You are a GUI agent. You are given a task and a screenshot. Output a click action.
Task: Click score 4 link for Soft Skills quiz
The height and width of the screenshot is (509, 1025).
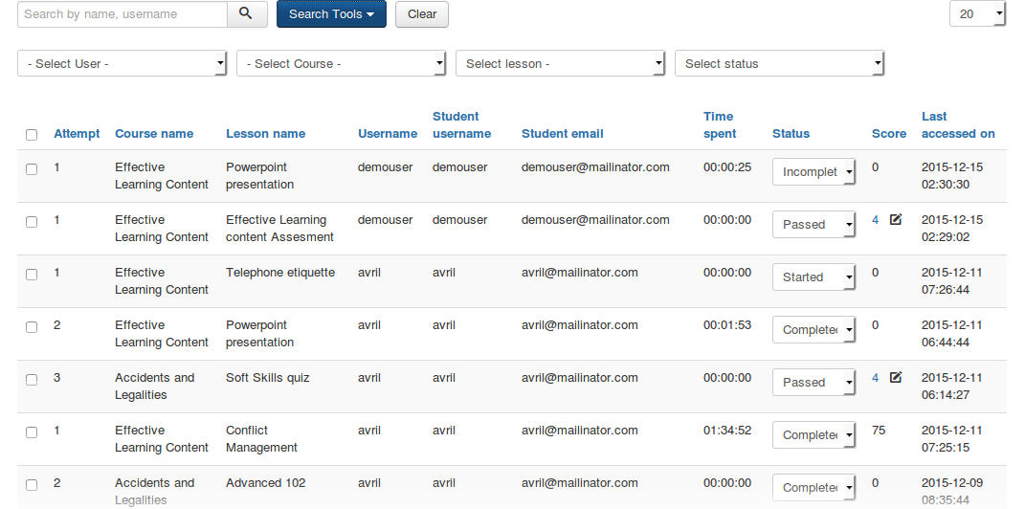875,378
